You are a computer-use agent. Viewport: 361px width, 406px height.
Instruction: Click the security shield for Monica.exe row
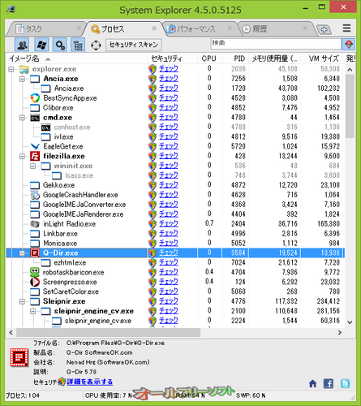point(153,244)
